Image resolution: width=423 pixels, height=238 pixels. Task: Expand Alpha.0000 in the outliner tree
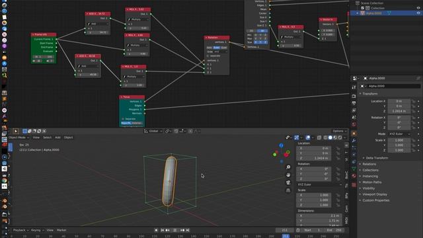pos(357,13)
